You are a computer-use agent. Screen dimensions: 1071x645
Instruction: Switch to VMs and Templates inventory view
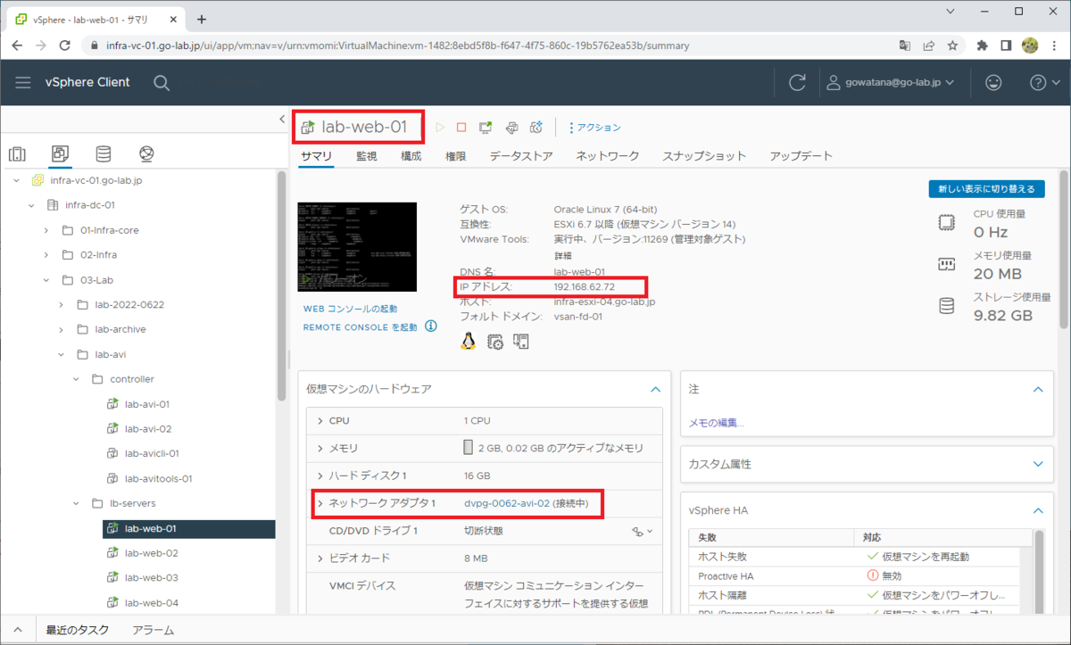[x=61, y=153]
